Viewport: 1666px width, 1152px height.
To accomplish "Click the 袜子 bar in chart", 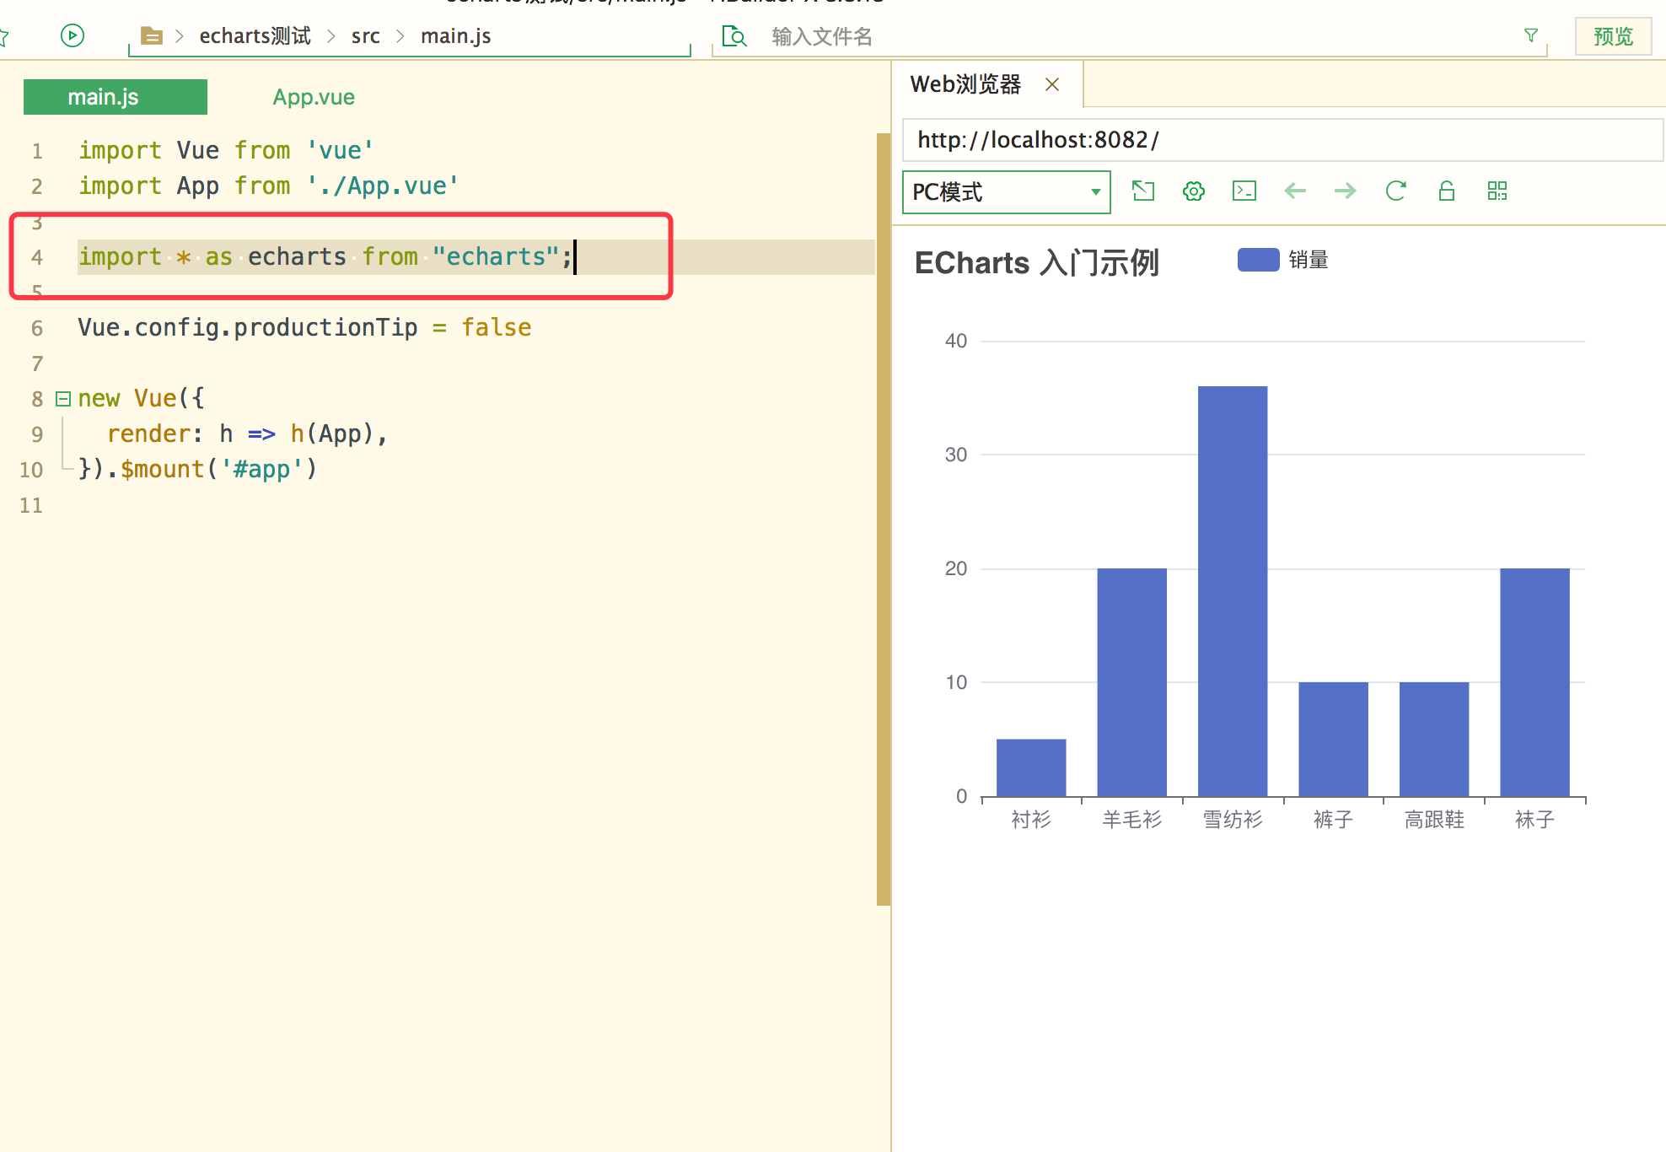I will pos(1534,682).
